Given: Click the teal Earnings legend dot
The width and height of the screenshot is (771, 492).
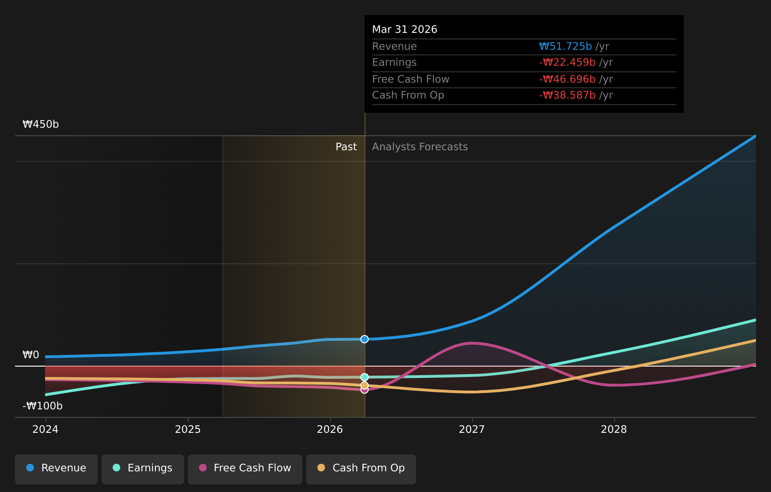Looking at the screenshot, I should point(116,468).
